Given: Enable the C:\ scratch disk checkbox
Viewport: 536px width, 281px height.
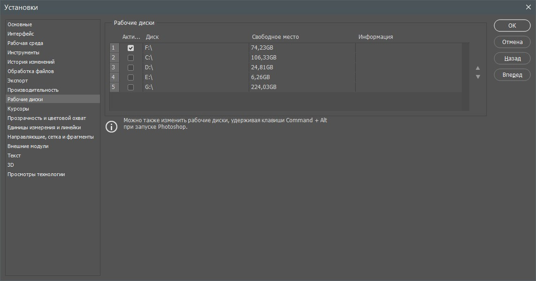Looking at the screenshot, I should point(130,58).
